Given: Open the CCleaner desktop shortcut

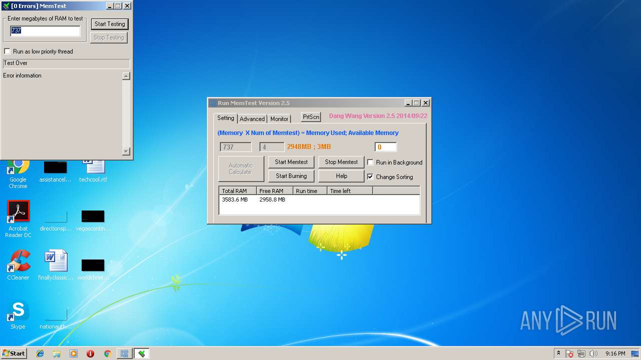Looking at the screenshot, I should pyautogui.click(x=18, y=265).
